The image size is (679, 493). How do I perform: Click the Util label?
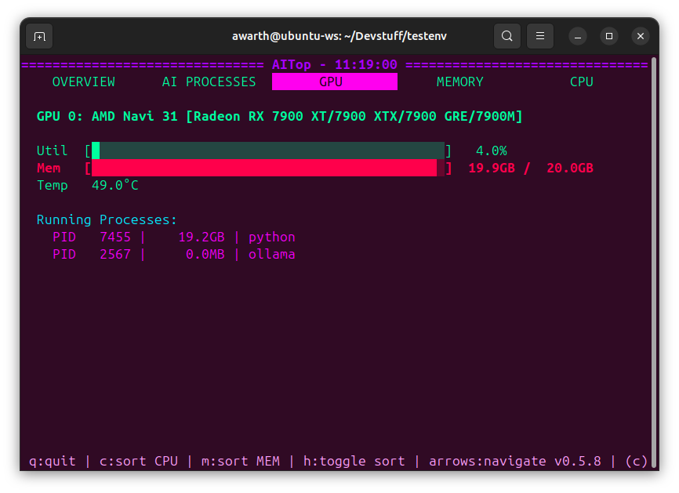tap(52, 151)
